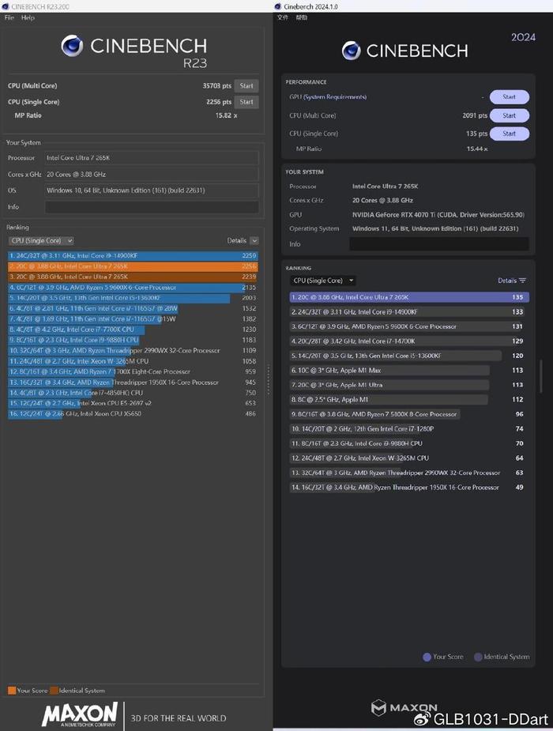Select 2024 ranking row Threadripper 1950X

pyautogui.click(x=409, y=487)
